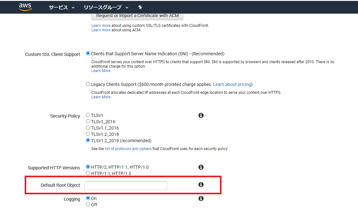Click the pin shortcut icon in the navbar

point(140,7)
